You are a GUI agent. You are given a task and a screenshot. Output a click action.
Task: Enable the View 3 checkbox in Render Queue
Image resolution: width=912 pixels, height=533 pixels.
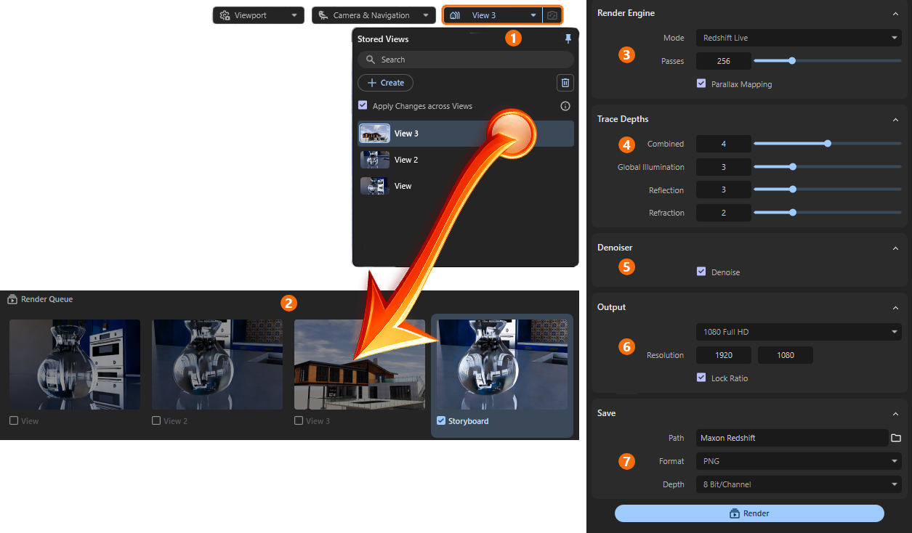tap(299, 420)
